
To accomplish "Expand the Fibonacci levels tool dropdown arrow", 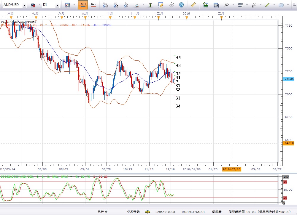I will (247, 5).
